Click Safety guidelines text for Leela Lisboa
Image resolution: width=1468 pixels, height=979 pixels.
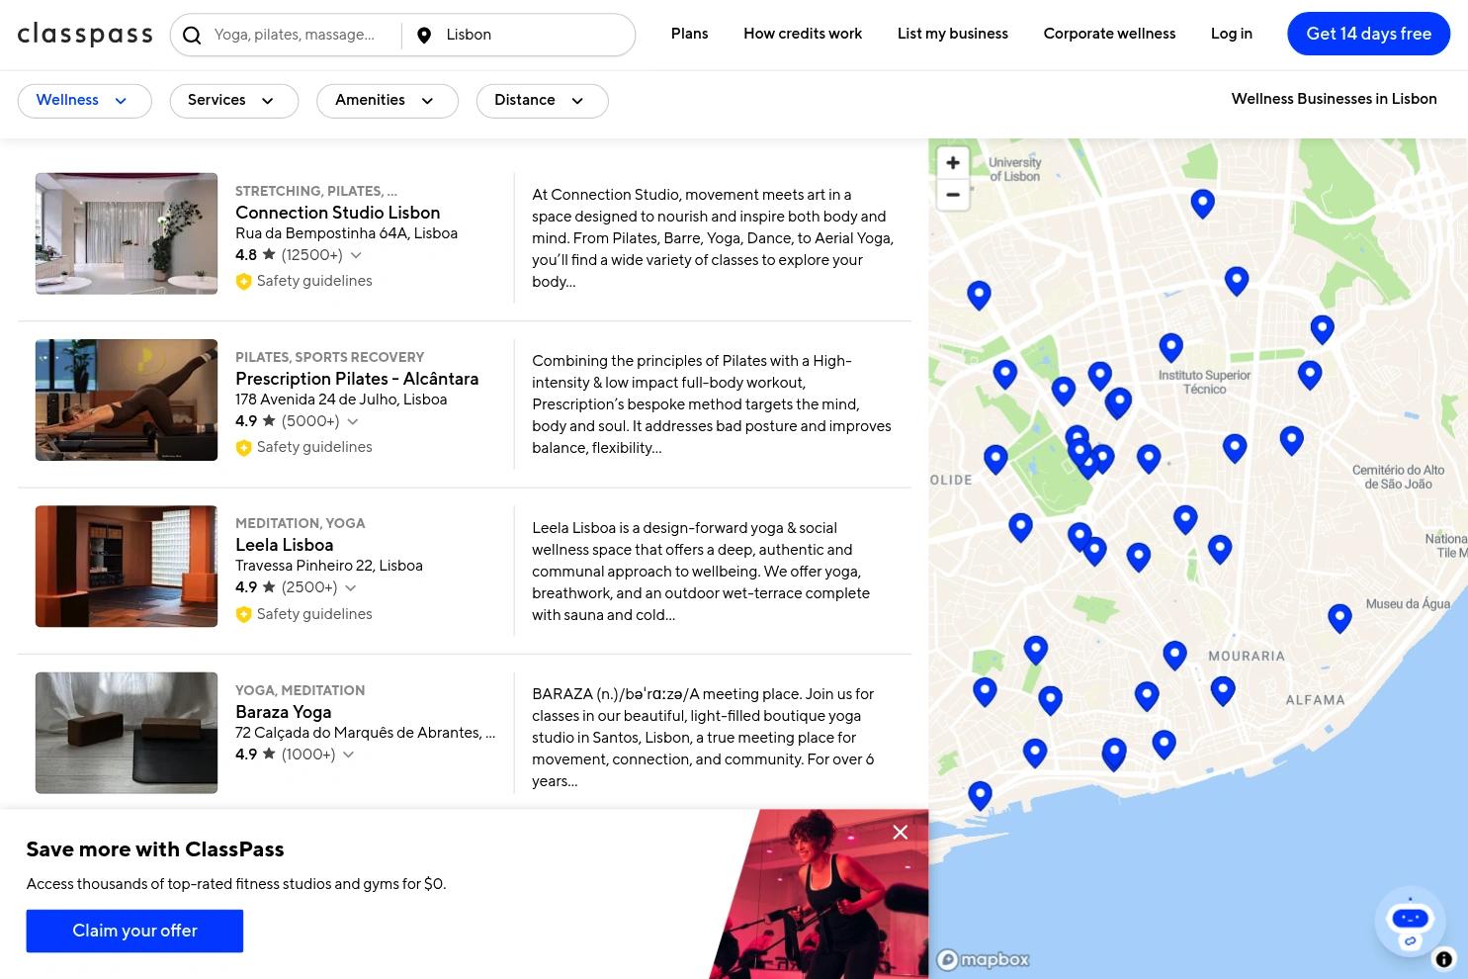(x=314, y=615)
